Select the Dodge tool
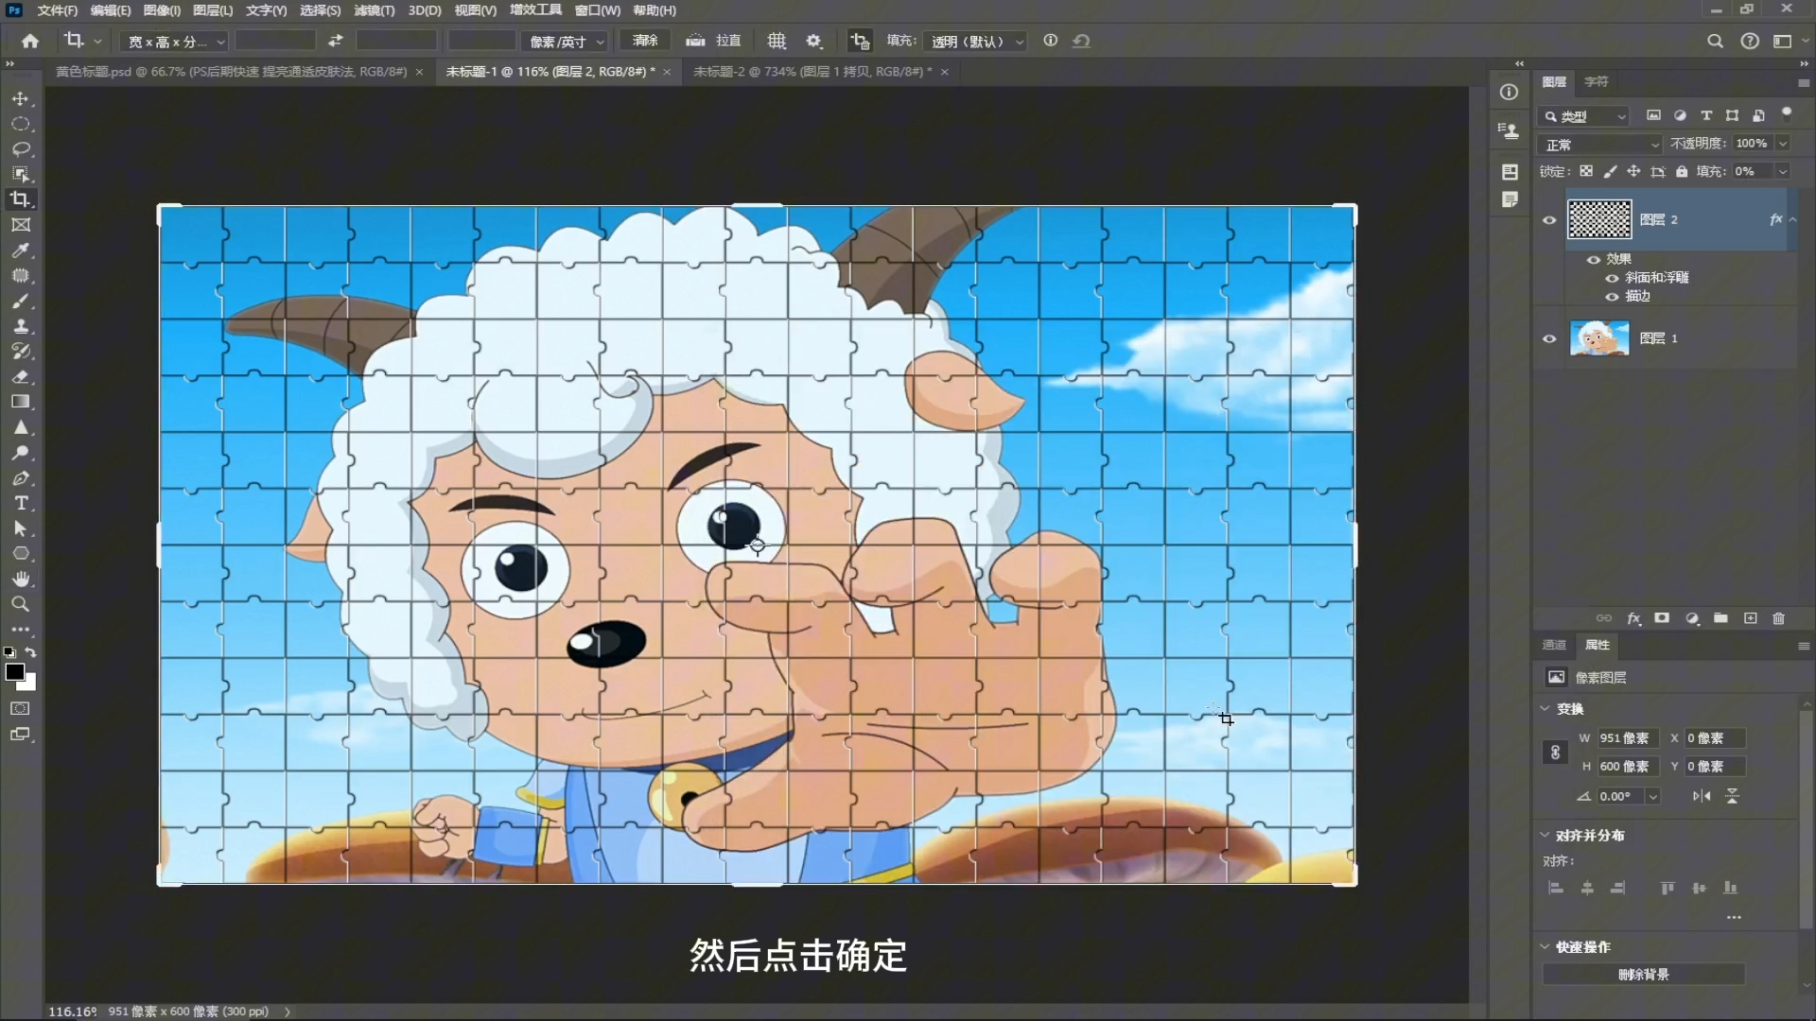 tap(20, 453)
